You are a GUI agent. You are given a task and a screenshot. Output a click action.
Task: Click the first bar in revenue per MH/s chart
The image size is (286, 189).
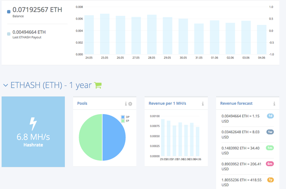[163, 138]
